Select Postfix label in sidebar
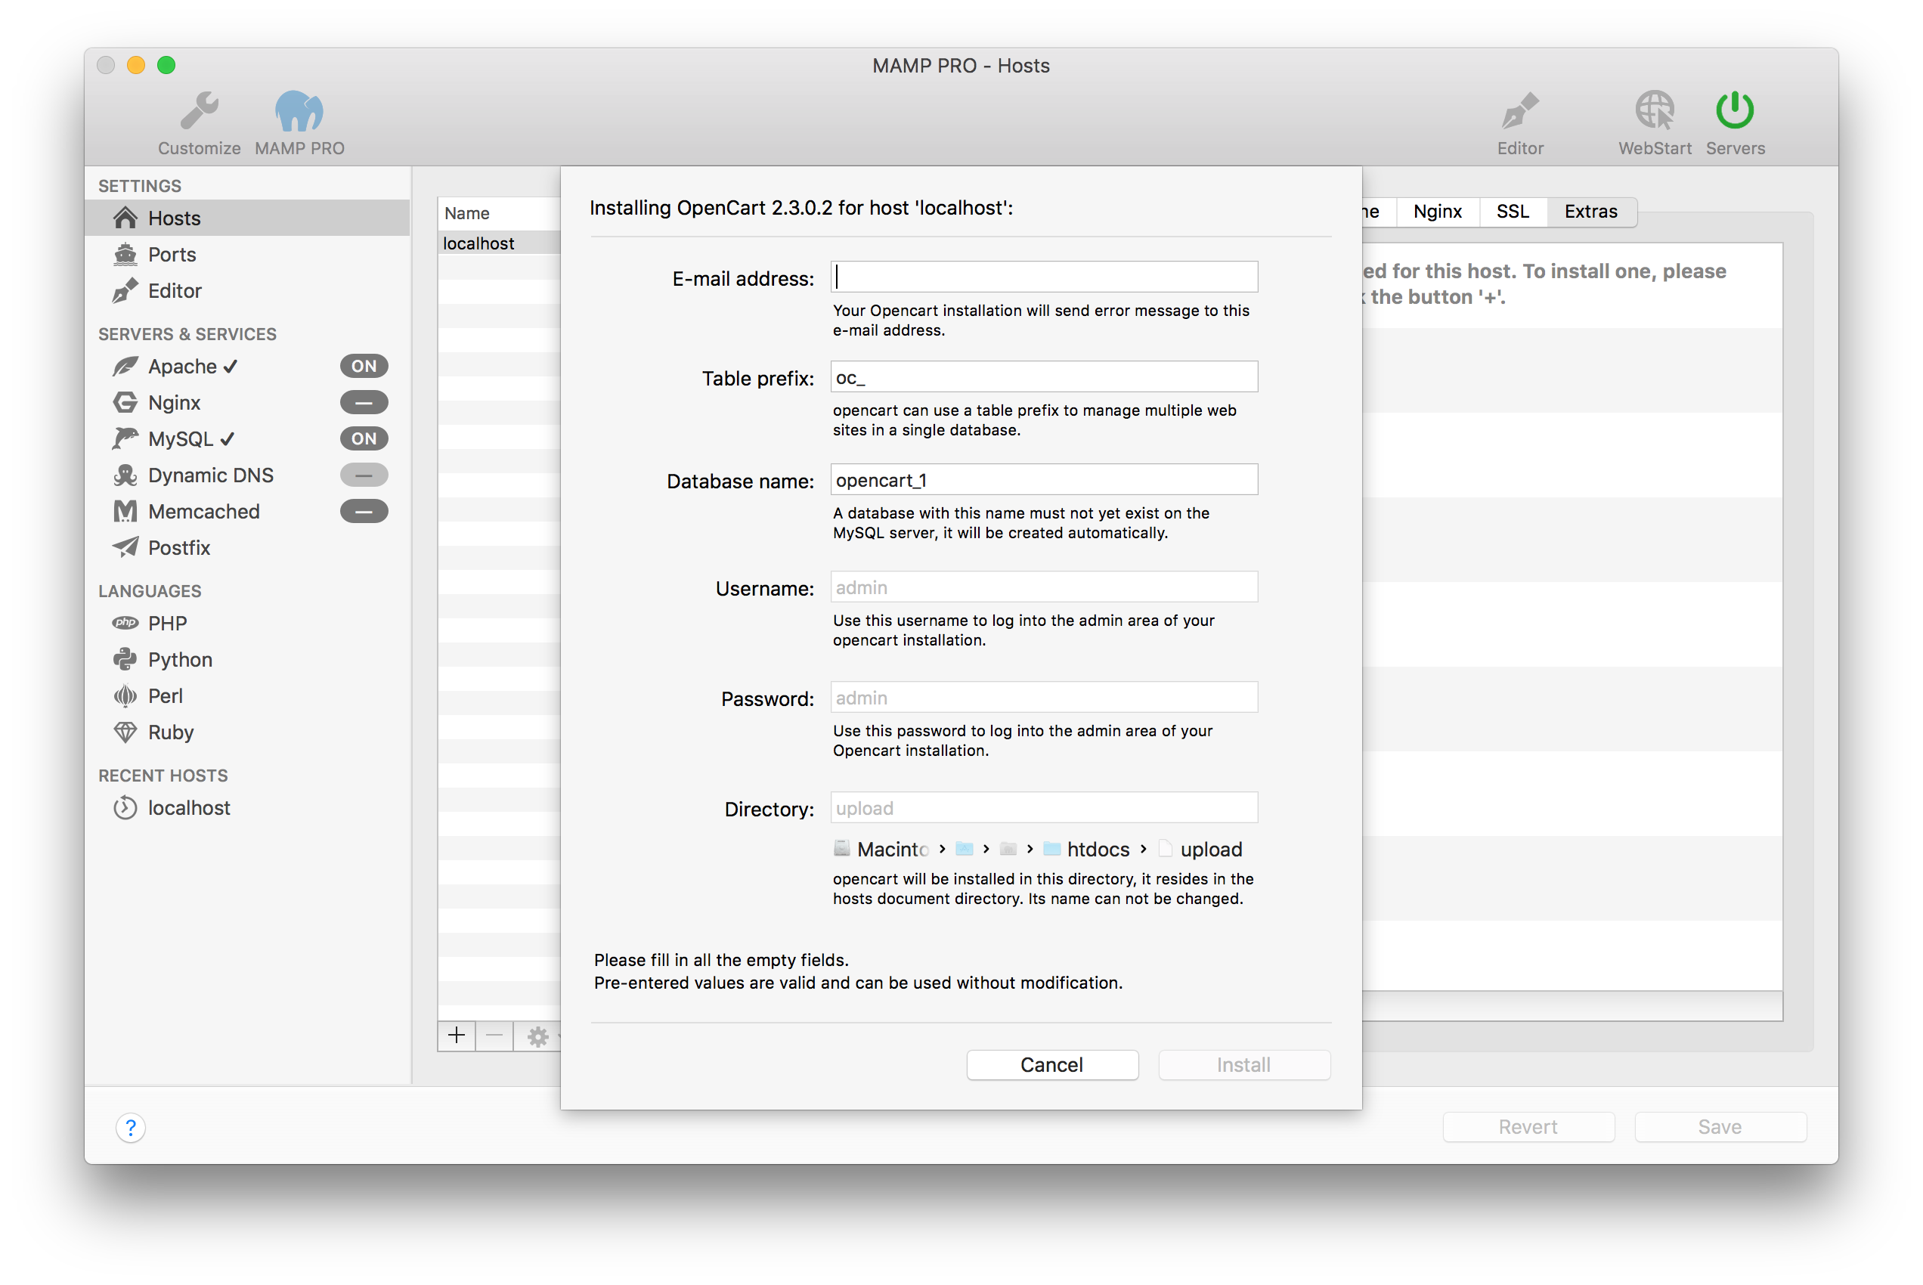The width and height of the screenshot is (1923, 1285). [x=179, y=547]
